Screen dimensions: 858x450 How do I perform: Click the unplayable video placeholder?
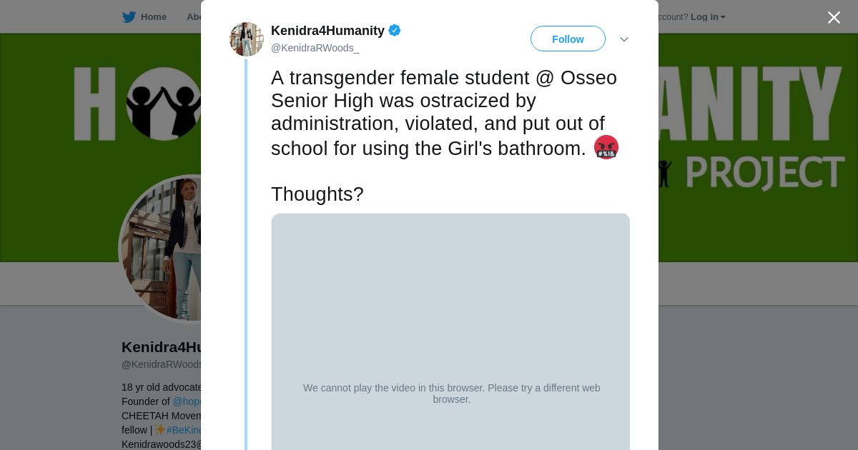450,329
